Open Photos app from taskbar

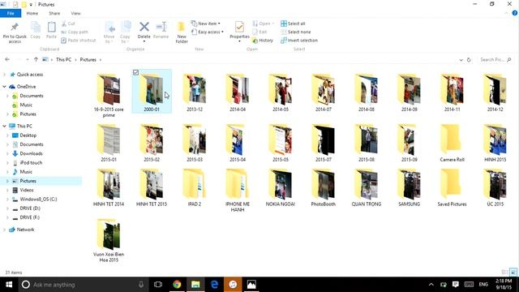tap(251, 285)
